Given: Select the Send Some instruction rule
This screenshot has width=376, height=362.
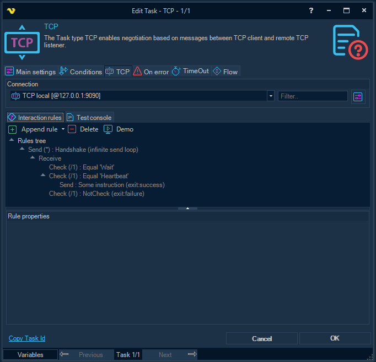Looking at the screenshot, I should click(112, 185).
